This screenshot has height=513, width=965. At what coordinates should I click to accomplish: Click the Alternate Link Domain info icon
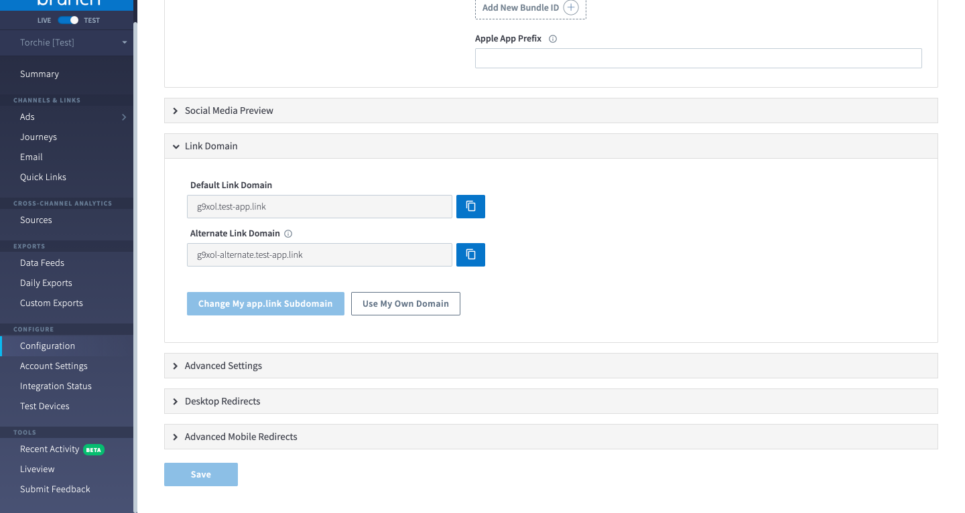[x=288, y=234]
